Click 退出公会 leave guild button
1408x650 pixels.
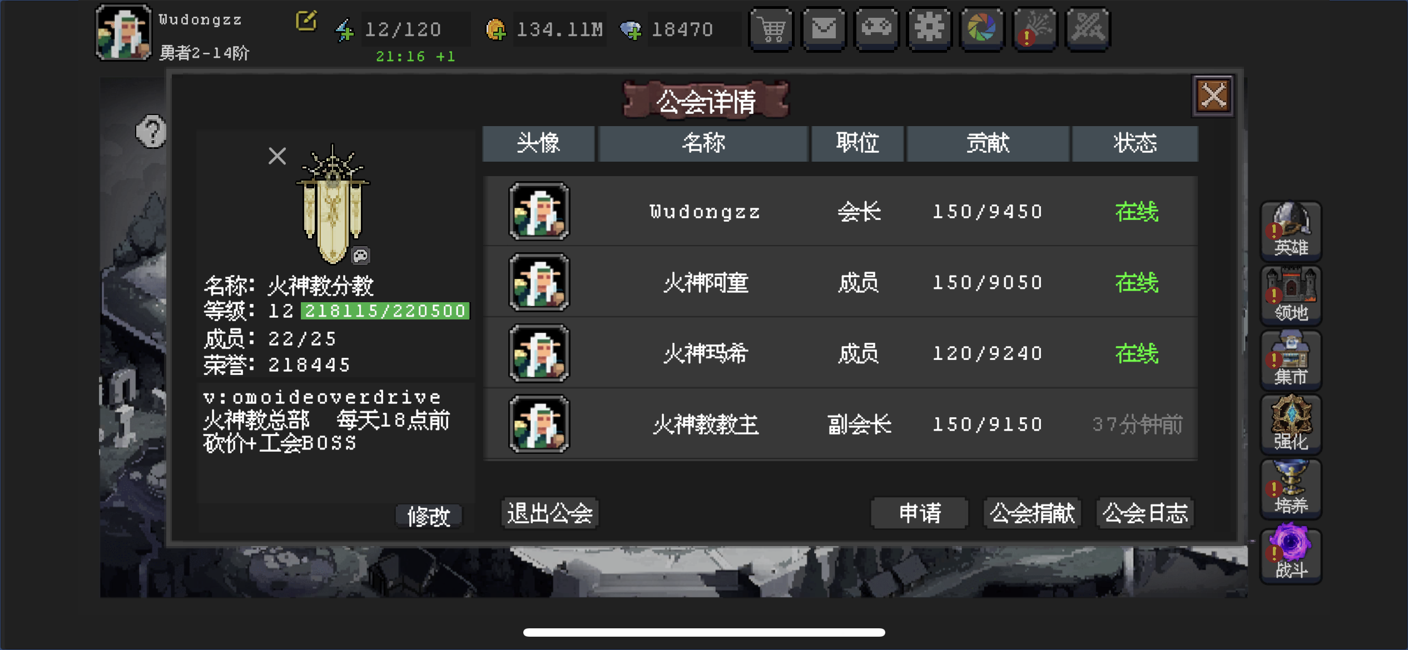pos(550,513)
